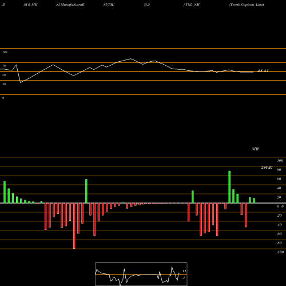
Task: Click the '286.92' value in the MR panel
Action: [x=267, y=168]
